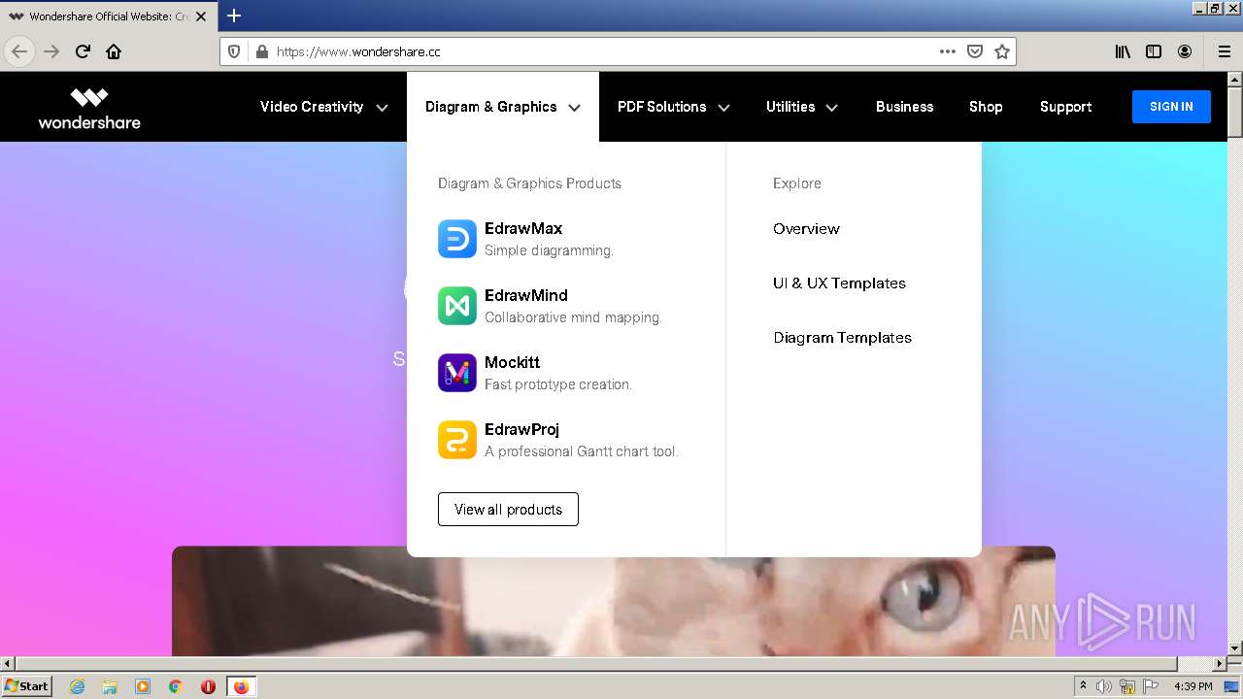Open the EdrawMax product icon
The image size is (1243, 699).
pos(456,239)
